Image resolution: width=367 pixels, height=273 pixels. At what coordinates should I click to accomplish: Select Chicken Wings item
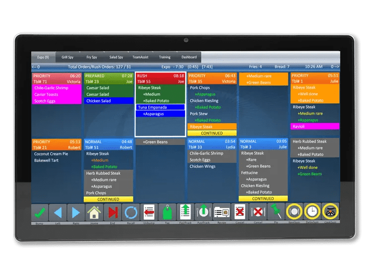tap(212, 166)
